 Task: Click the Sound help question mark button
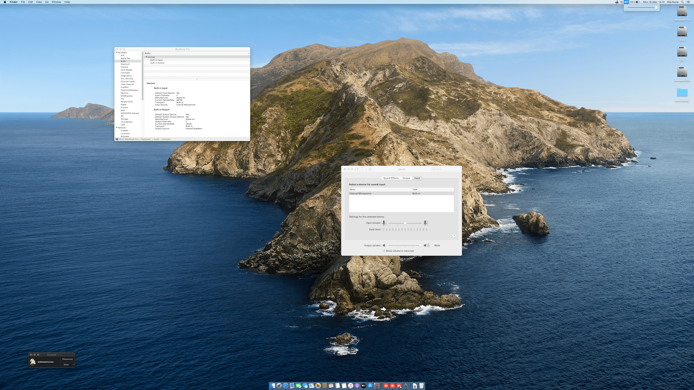point(454,236)
